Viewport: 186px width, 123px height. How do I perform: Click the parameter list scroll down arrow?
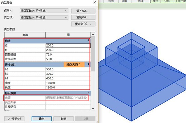click(93, 109)
